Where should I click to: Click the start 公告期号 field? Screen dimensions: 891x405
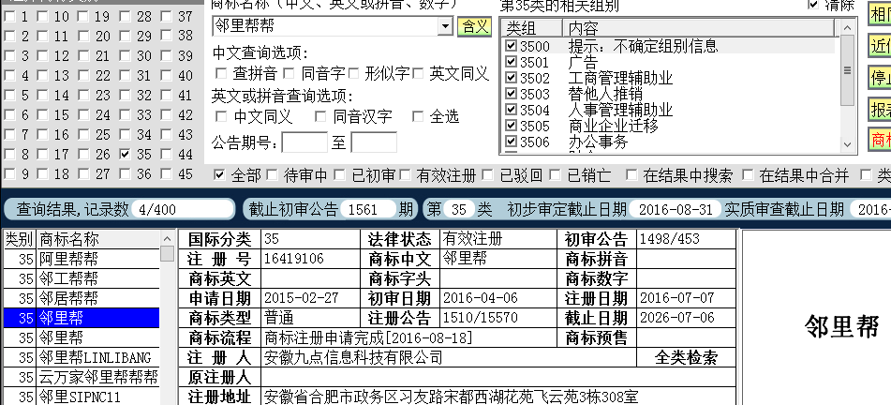point(304,142)
